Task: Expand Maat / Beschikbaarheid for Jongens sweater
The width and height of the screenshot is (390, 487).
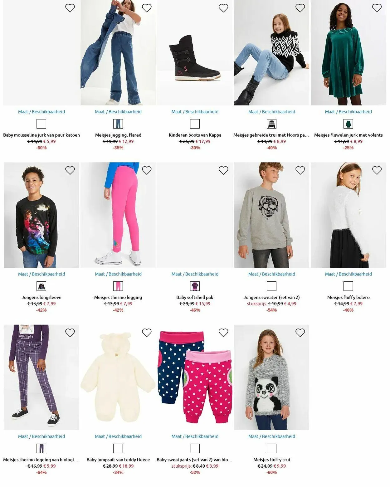Action: tap(271, 274)
